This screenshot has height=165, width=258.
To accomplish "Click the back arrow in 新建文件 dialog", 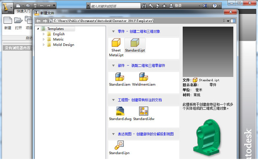I will (x=38, y=21).
